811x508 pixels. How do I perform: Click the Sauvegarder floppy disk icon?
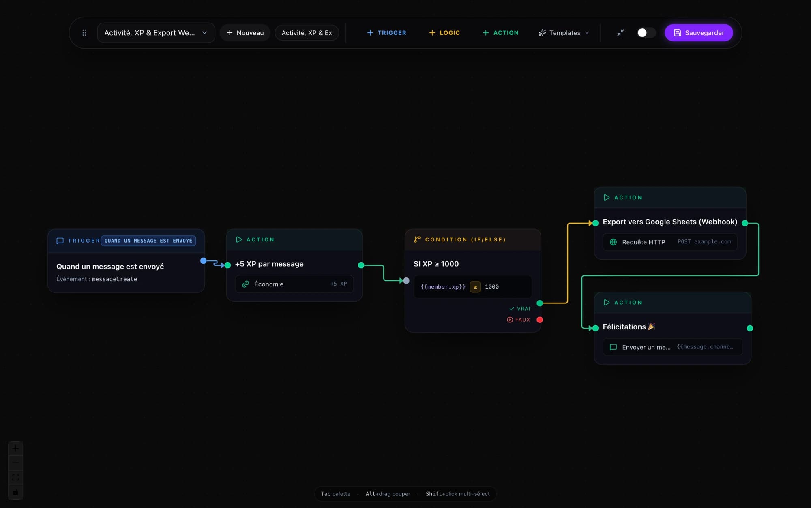coord(677,33)
